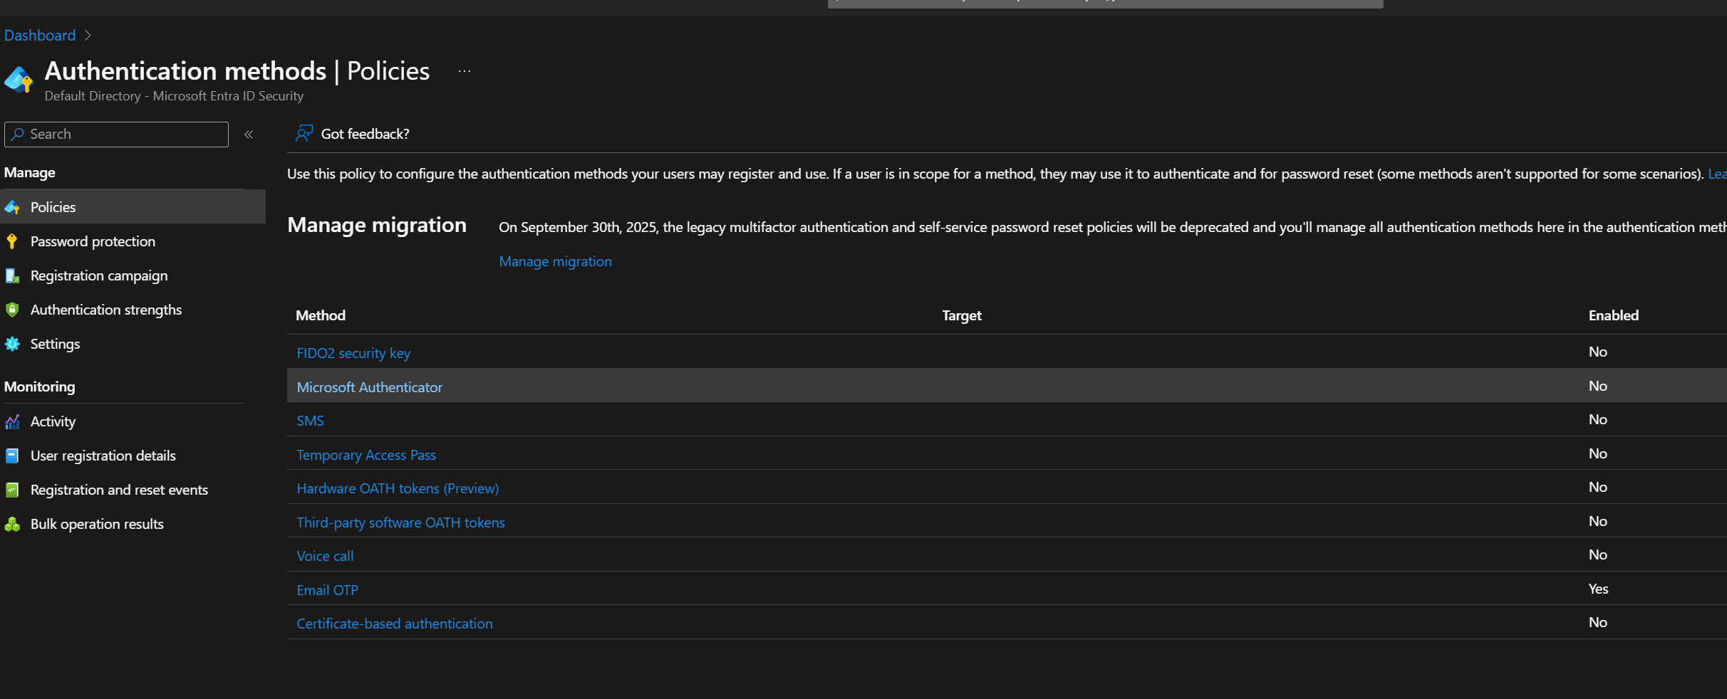The image size is (1727, 699).
Task: Open Microsoft Authenticator method
Action: (x=370, y=387)
